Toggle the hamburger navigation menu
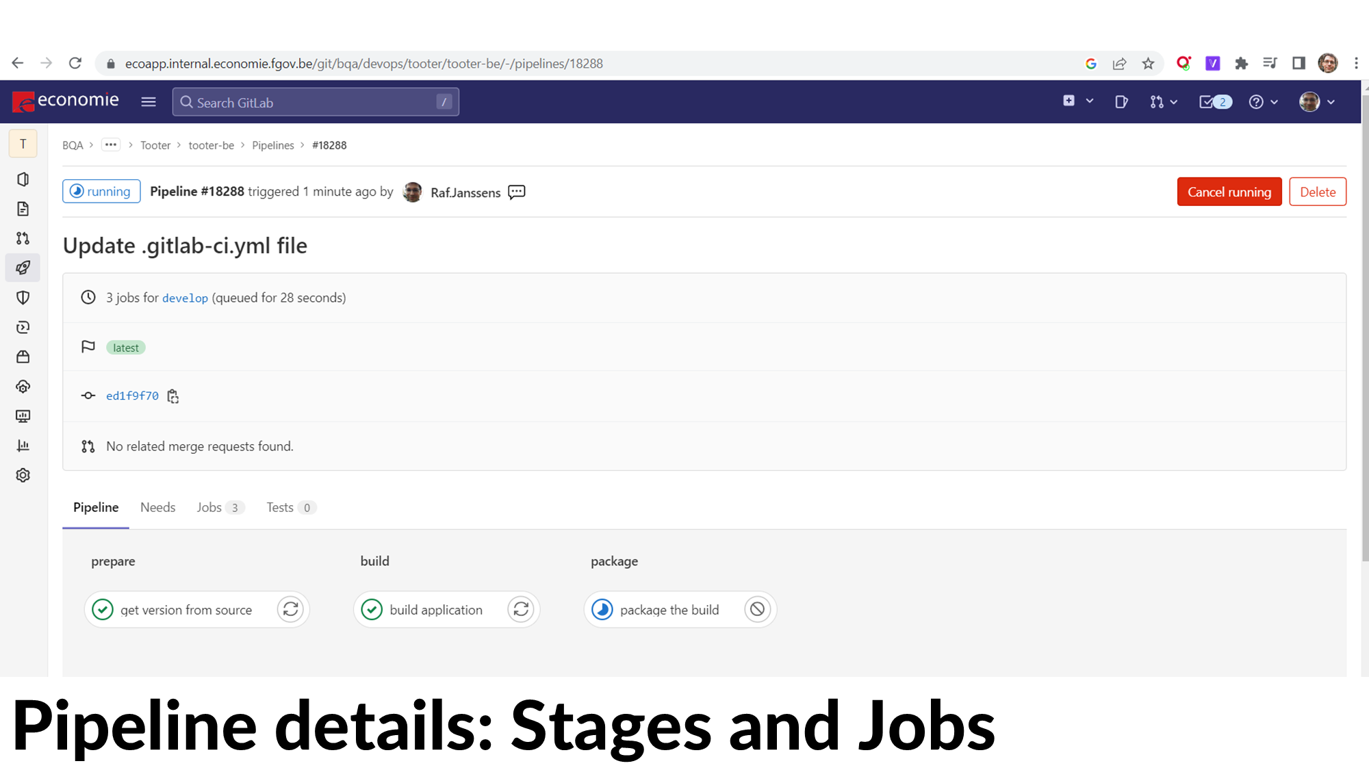1369x770 pixels. tap(149, 102)
